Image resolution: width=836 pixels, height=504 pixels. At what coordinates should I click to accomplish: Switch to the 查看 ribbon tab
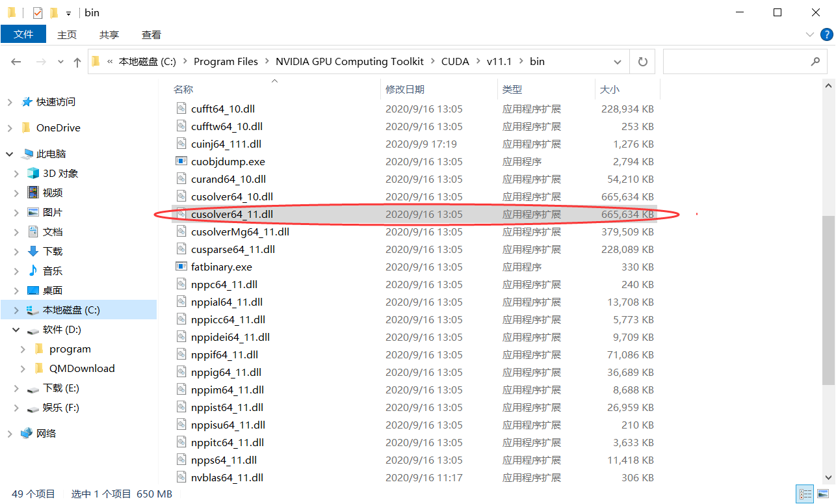coord(151,34)
